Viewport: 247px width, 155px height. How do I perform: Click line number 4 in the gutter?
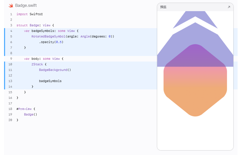pos(11,31)
